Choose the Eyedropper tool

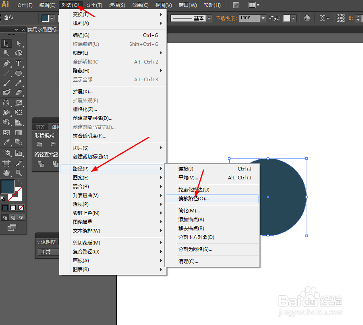6,142
